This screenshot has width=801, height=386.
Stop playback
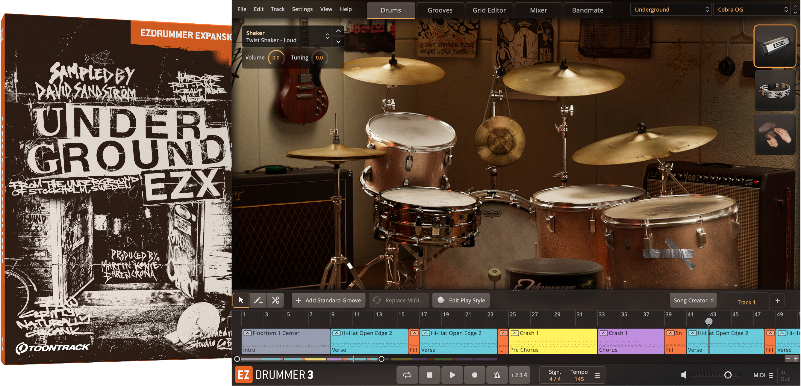(429, 375)
